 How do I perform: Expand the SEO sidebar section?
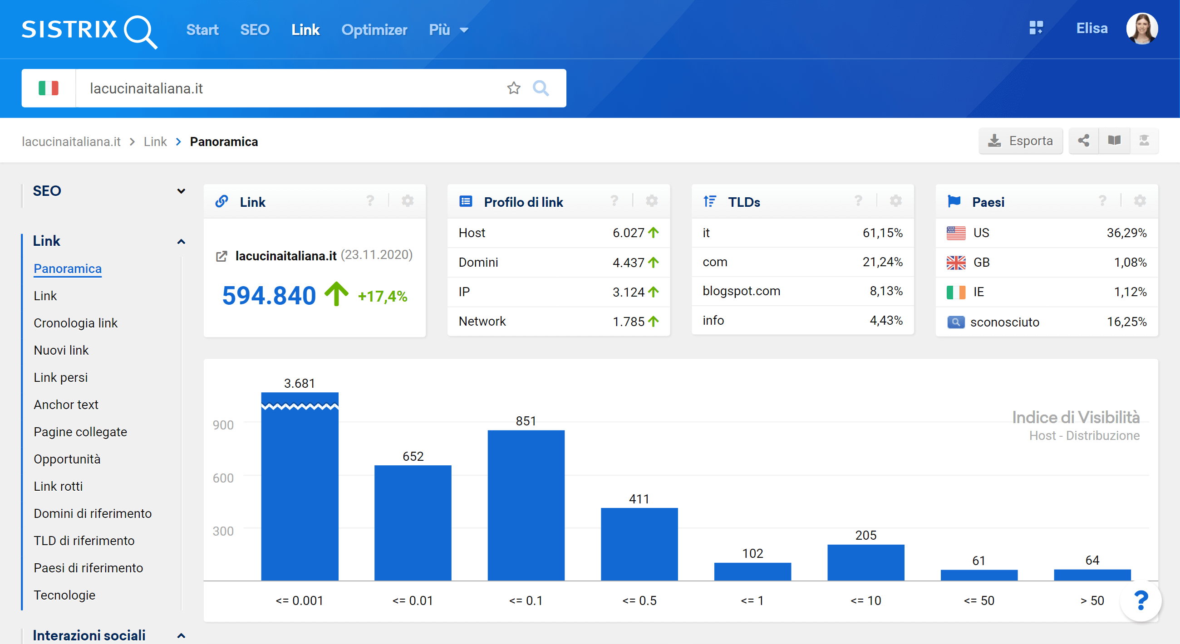pos(181,191)
